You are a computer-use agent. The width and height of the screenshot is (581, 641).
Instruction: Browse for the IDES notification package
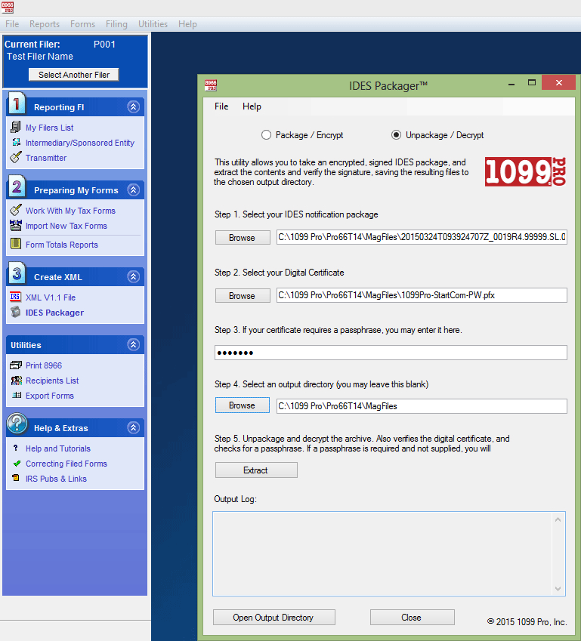click(243, 238)
